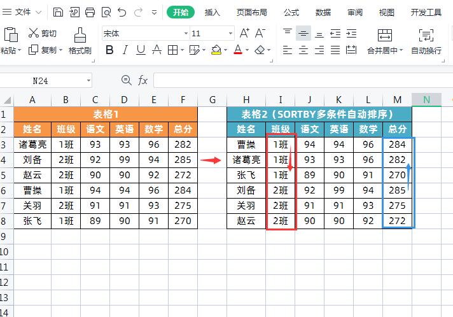Click distributed alignment icon
The width and height of the screenshot is (453, 317).
[351, 50]
